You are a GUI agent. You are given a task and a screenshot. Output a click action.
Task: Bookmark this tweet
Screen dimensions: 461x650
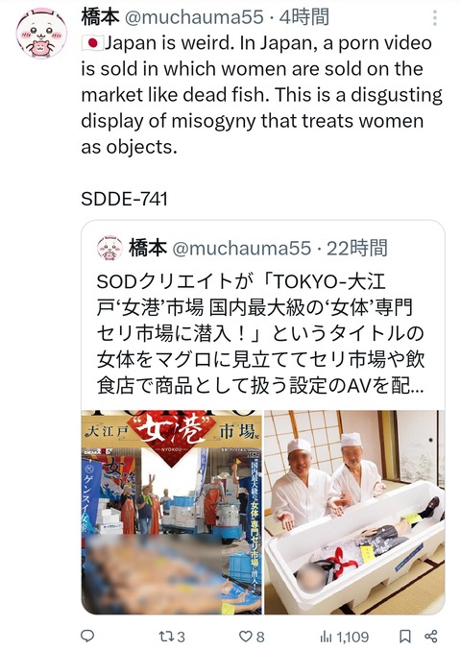tap(405, 636)
